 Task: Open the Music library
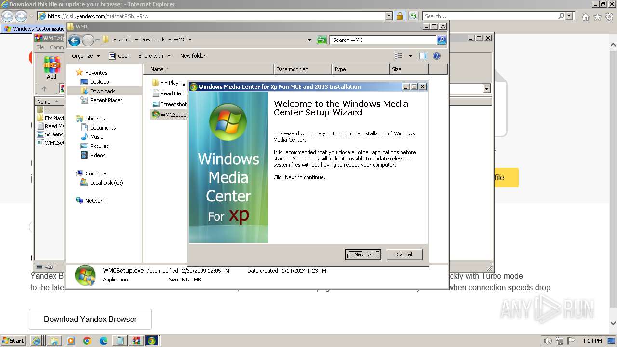tap(96, 137)
